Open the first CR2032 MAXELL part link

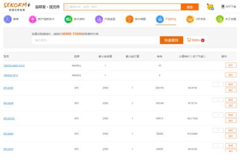click(14, 65)
